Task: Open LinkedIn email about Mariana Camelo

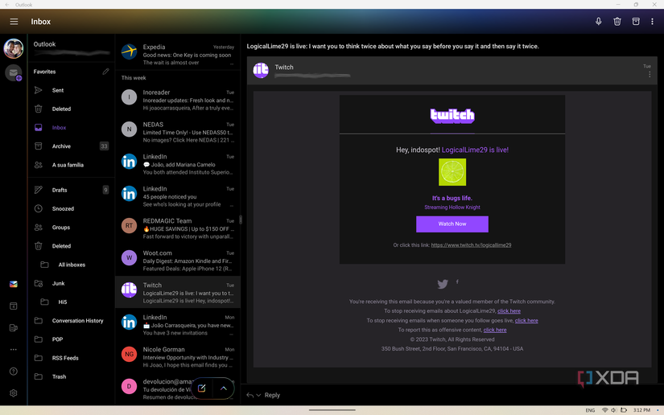Action: click(x=177, y=164)
